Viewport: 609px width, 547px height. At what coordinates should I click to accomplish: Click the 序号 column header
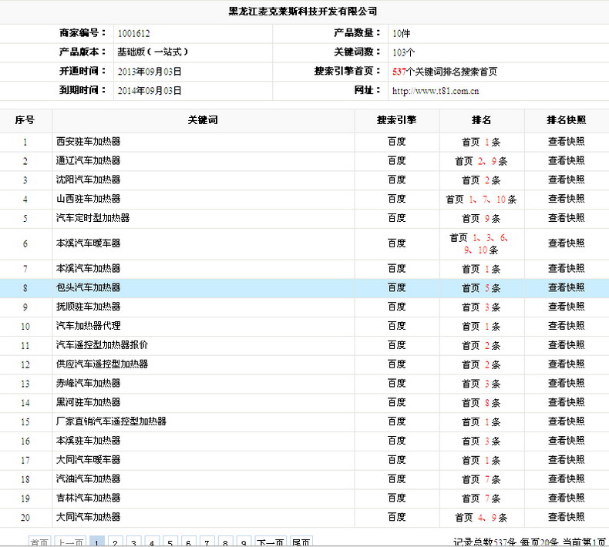(25, 120)
